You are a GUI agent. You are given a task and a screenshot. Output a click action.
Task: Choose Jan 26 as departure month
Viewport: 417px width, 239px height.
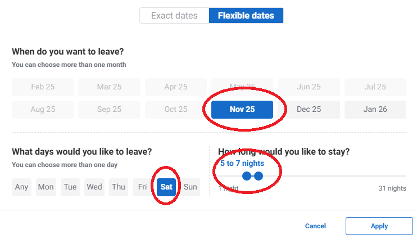375,110
